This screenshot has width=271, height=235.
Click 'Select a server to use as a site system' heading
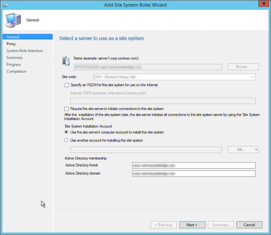coord(101,38)
